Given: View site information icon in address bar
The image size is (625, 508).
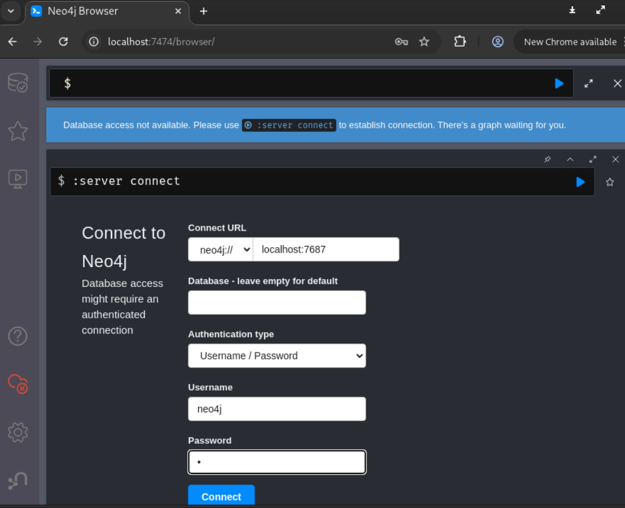Looking at the screenshot, I should 94,42.
